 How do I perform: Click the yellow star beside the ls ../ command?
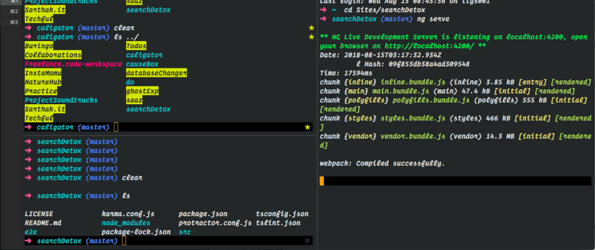[312, 37]
